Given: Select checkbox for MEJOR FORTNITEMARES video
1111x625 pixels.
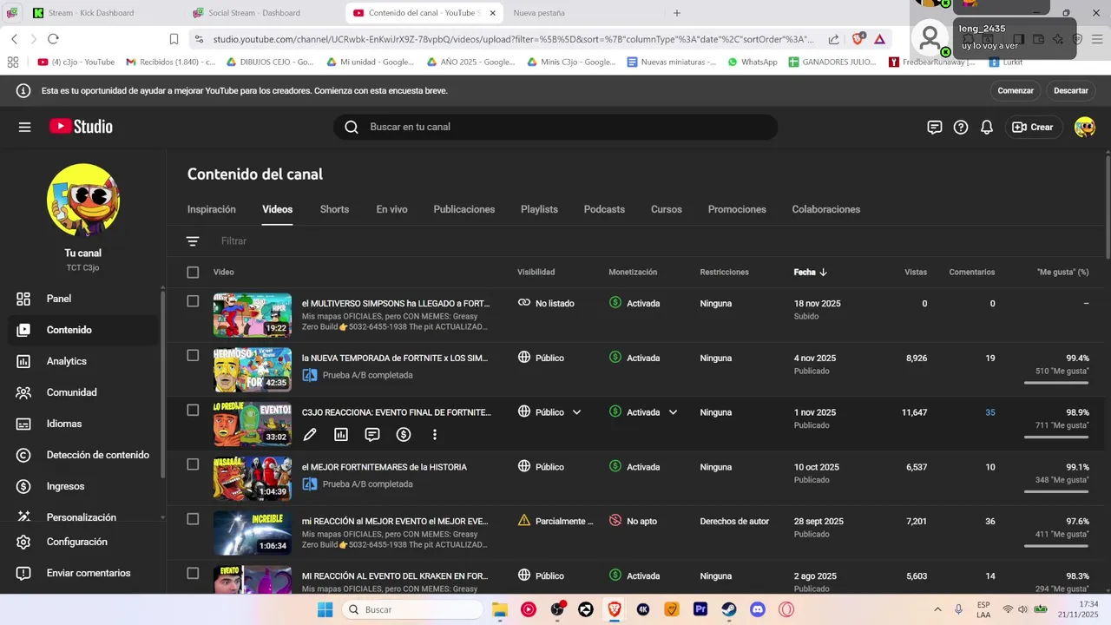Looking at the screenshot, I should 193,464.
